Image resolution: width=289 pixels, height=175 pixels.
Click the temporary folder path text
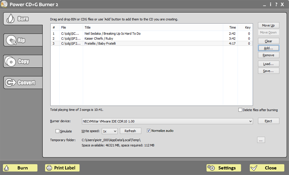[x=111, y=140]
